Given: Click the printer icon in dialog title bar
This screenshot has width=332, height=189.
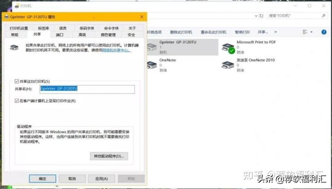Looking at the screenshot, I should click(6, 17).
